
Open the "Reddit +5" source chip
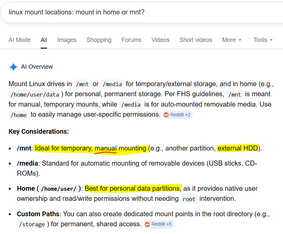click(x=159, y=224)
